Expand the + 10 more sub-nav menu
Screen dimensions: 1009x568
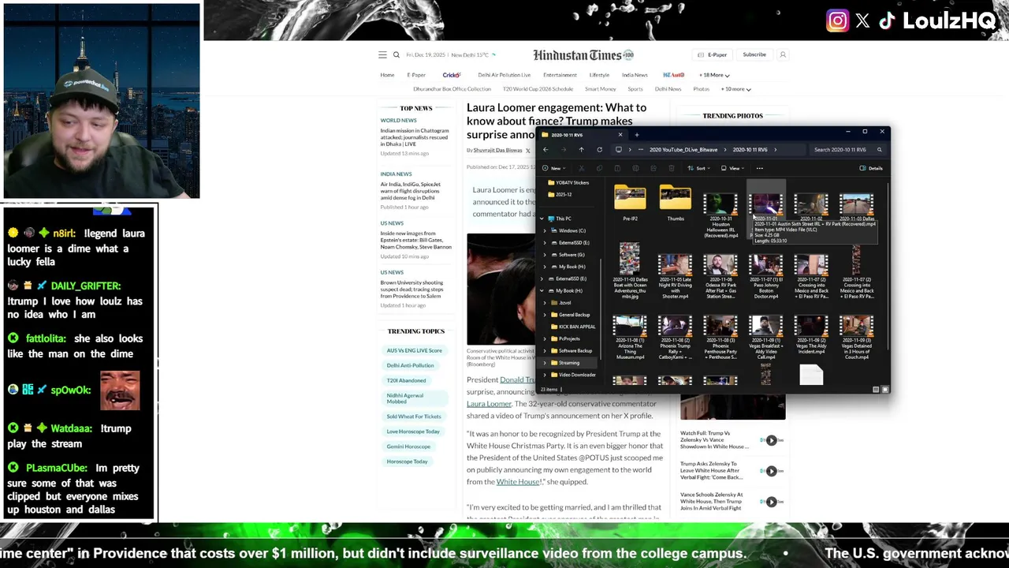coord(735,89)
